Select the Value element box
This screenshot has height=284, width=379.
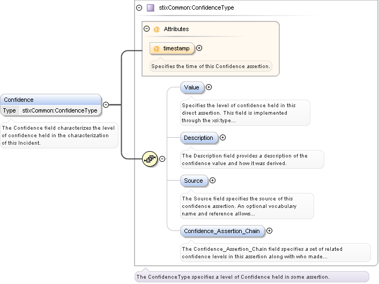coord(191,87)
